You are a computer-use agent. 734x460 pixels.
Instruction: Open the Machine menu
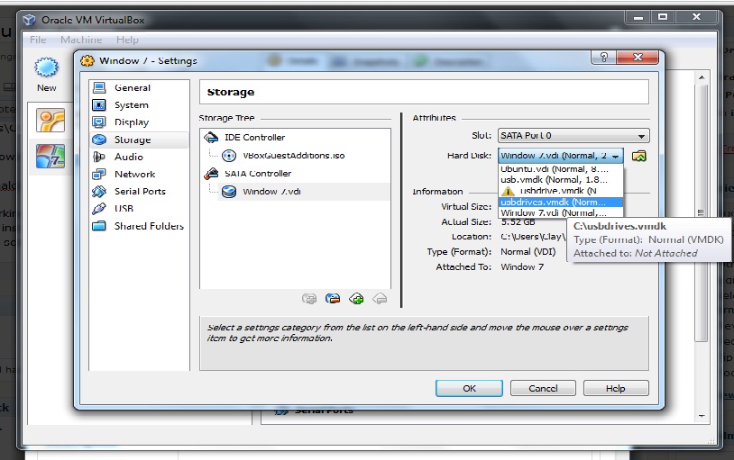[81, 40]
